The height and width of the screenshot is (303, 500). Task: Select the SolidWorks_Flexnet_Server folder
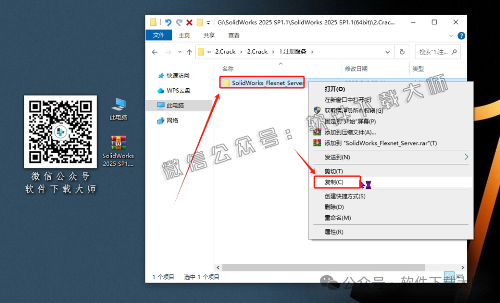point(262,82)
